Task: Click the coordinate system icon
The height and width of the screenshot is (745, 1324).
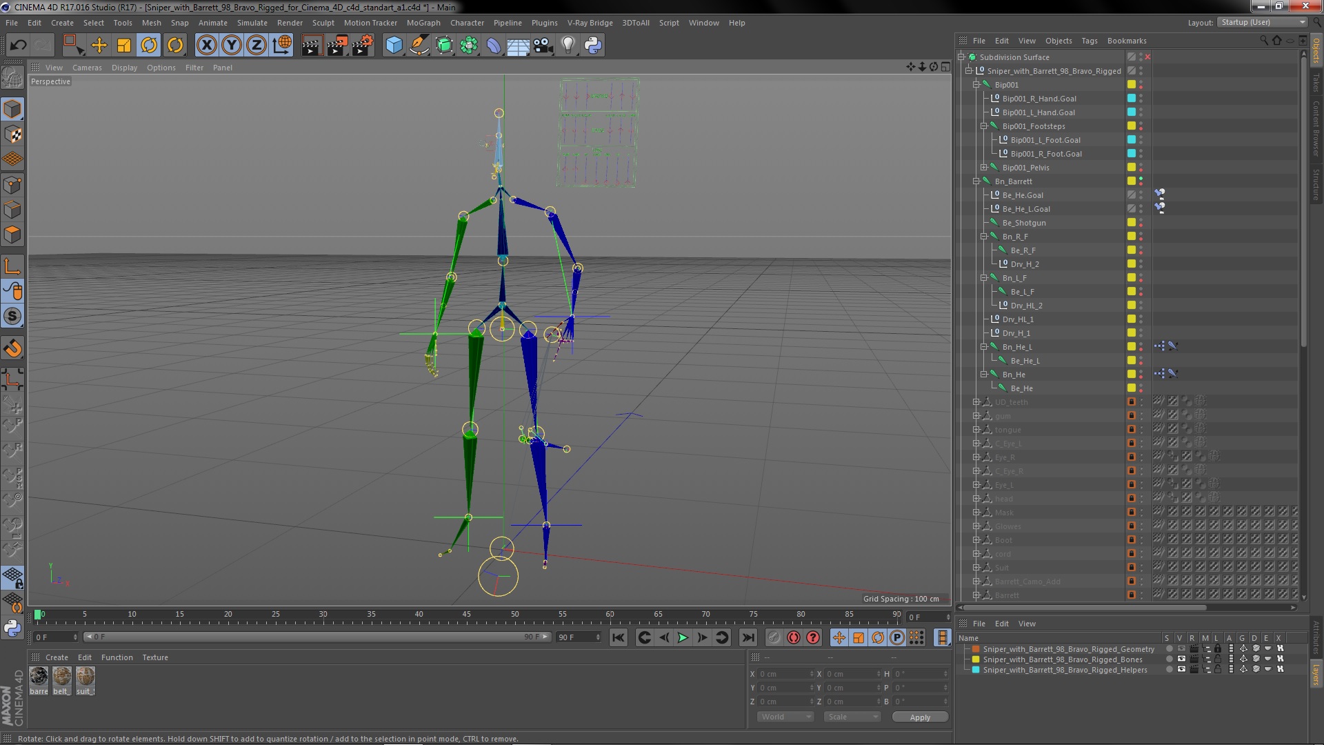Action: [x=282, y=46]
